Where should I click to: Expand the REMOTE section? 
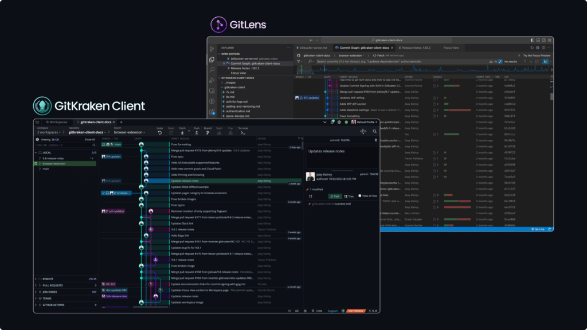click(x=36, y=279)
